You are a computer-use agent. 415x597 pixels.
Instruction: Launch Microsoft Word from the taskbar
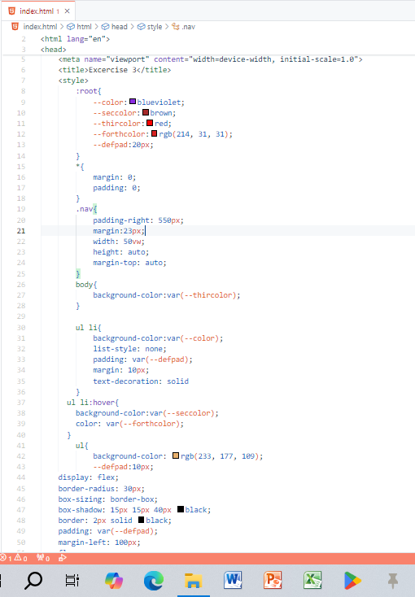[233, 580]
